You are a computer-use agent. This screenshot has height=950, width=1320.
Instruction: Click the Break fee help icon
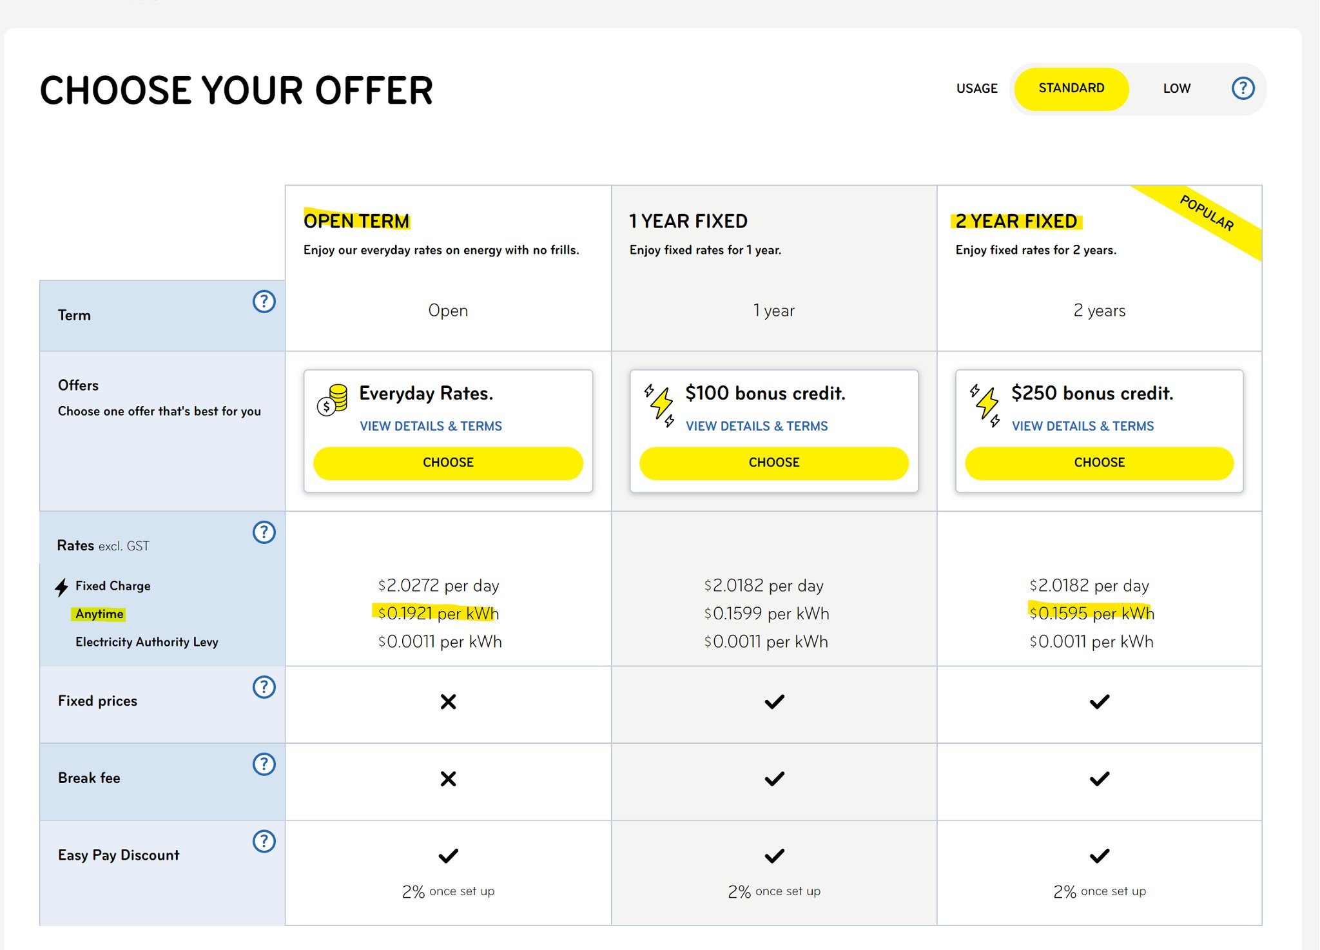coord(264,764)
